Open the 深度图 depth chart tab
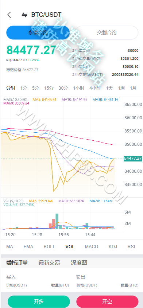 pos(79,263)
